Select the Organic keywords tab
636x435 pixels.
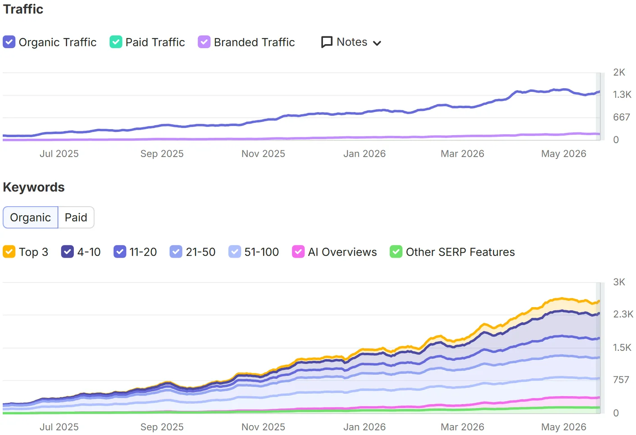coord(30,217)
